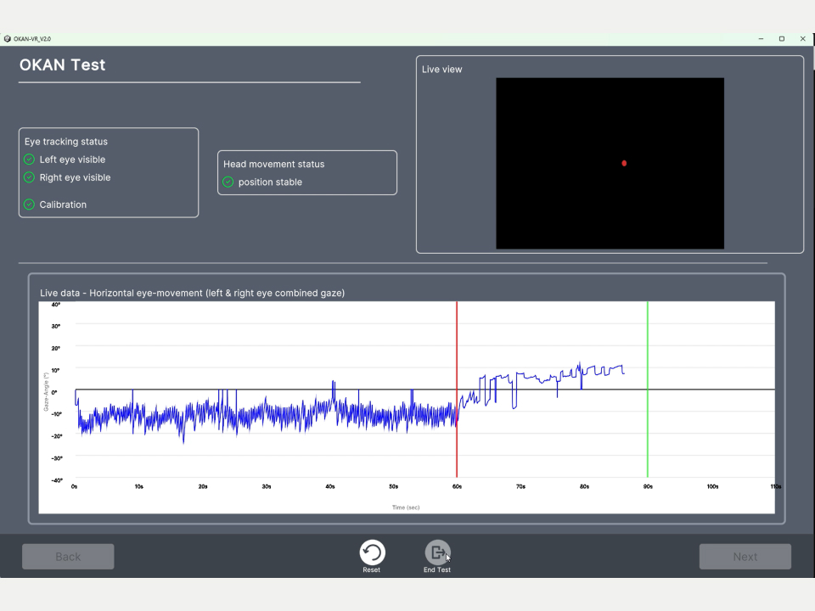Click the 30s label on time axis
The width and height of the screenshot is (815, 611).
click(x=267, y=486)
